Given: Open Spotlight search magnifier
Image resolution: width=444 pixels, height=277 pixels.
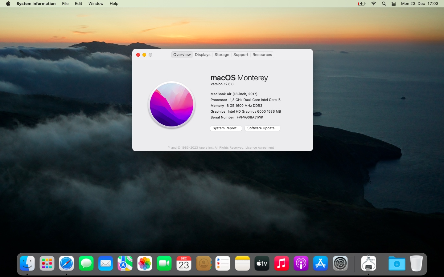Looking at the screenshot, I should coord(384,4).
